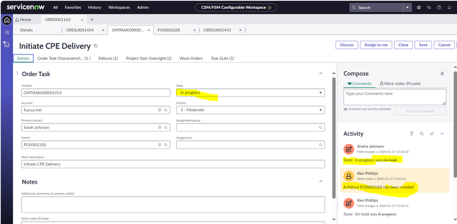Click the Assign to me button

(x=376, y=44)
